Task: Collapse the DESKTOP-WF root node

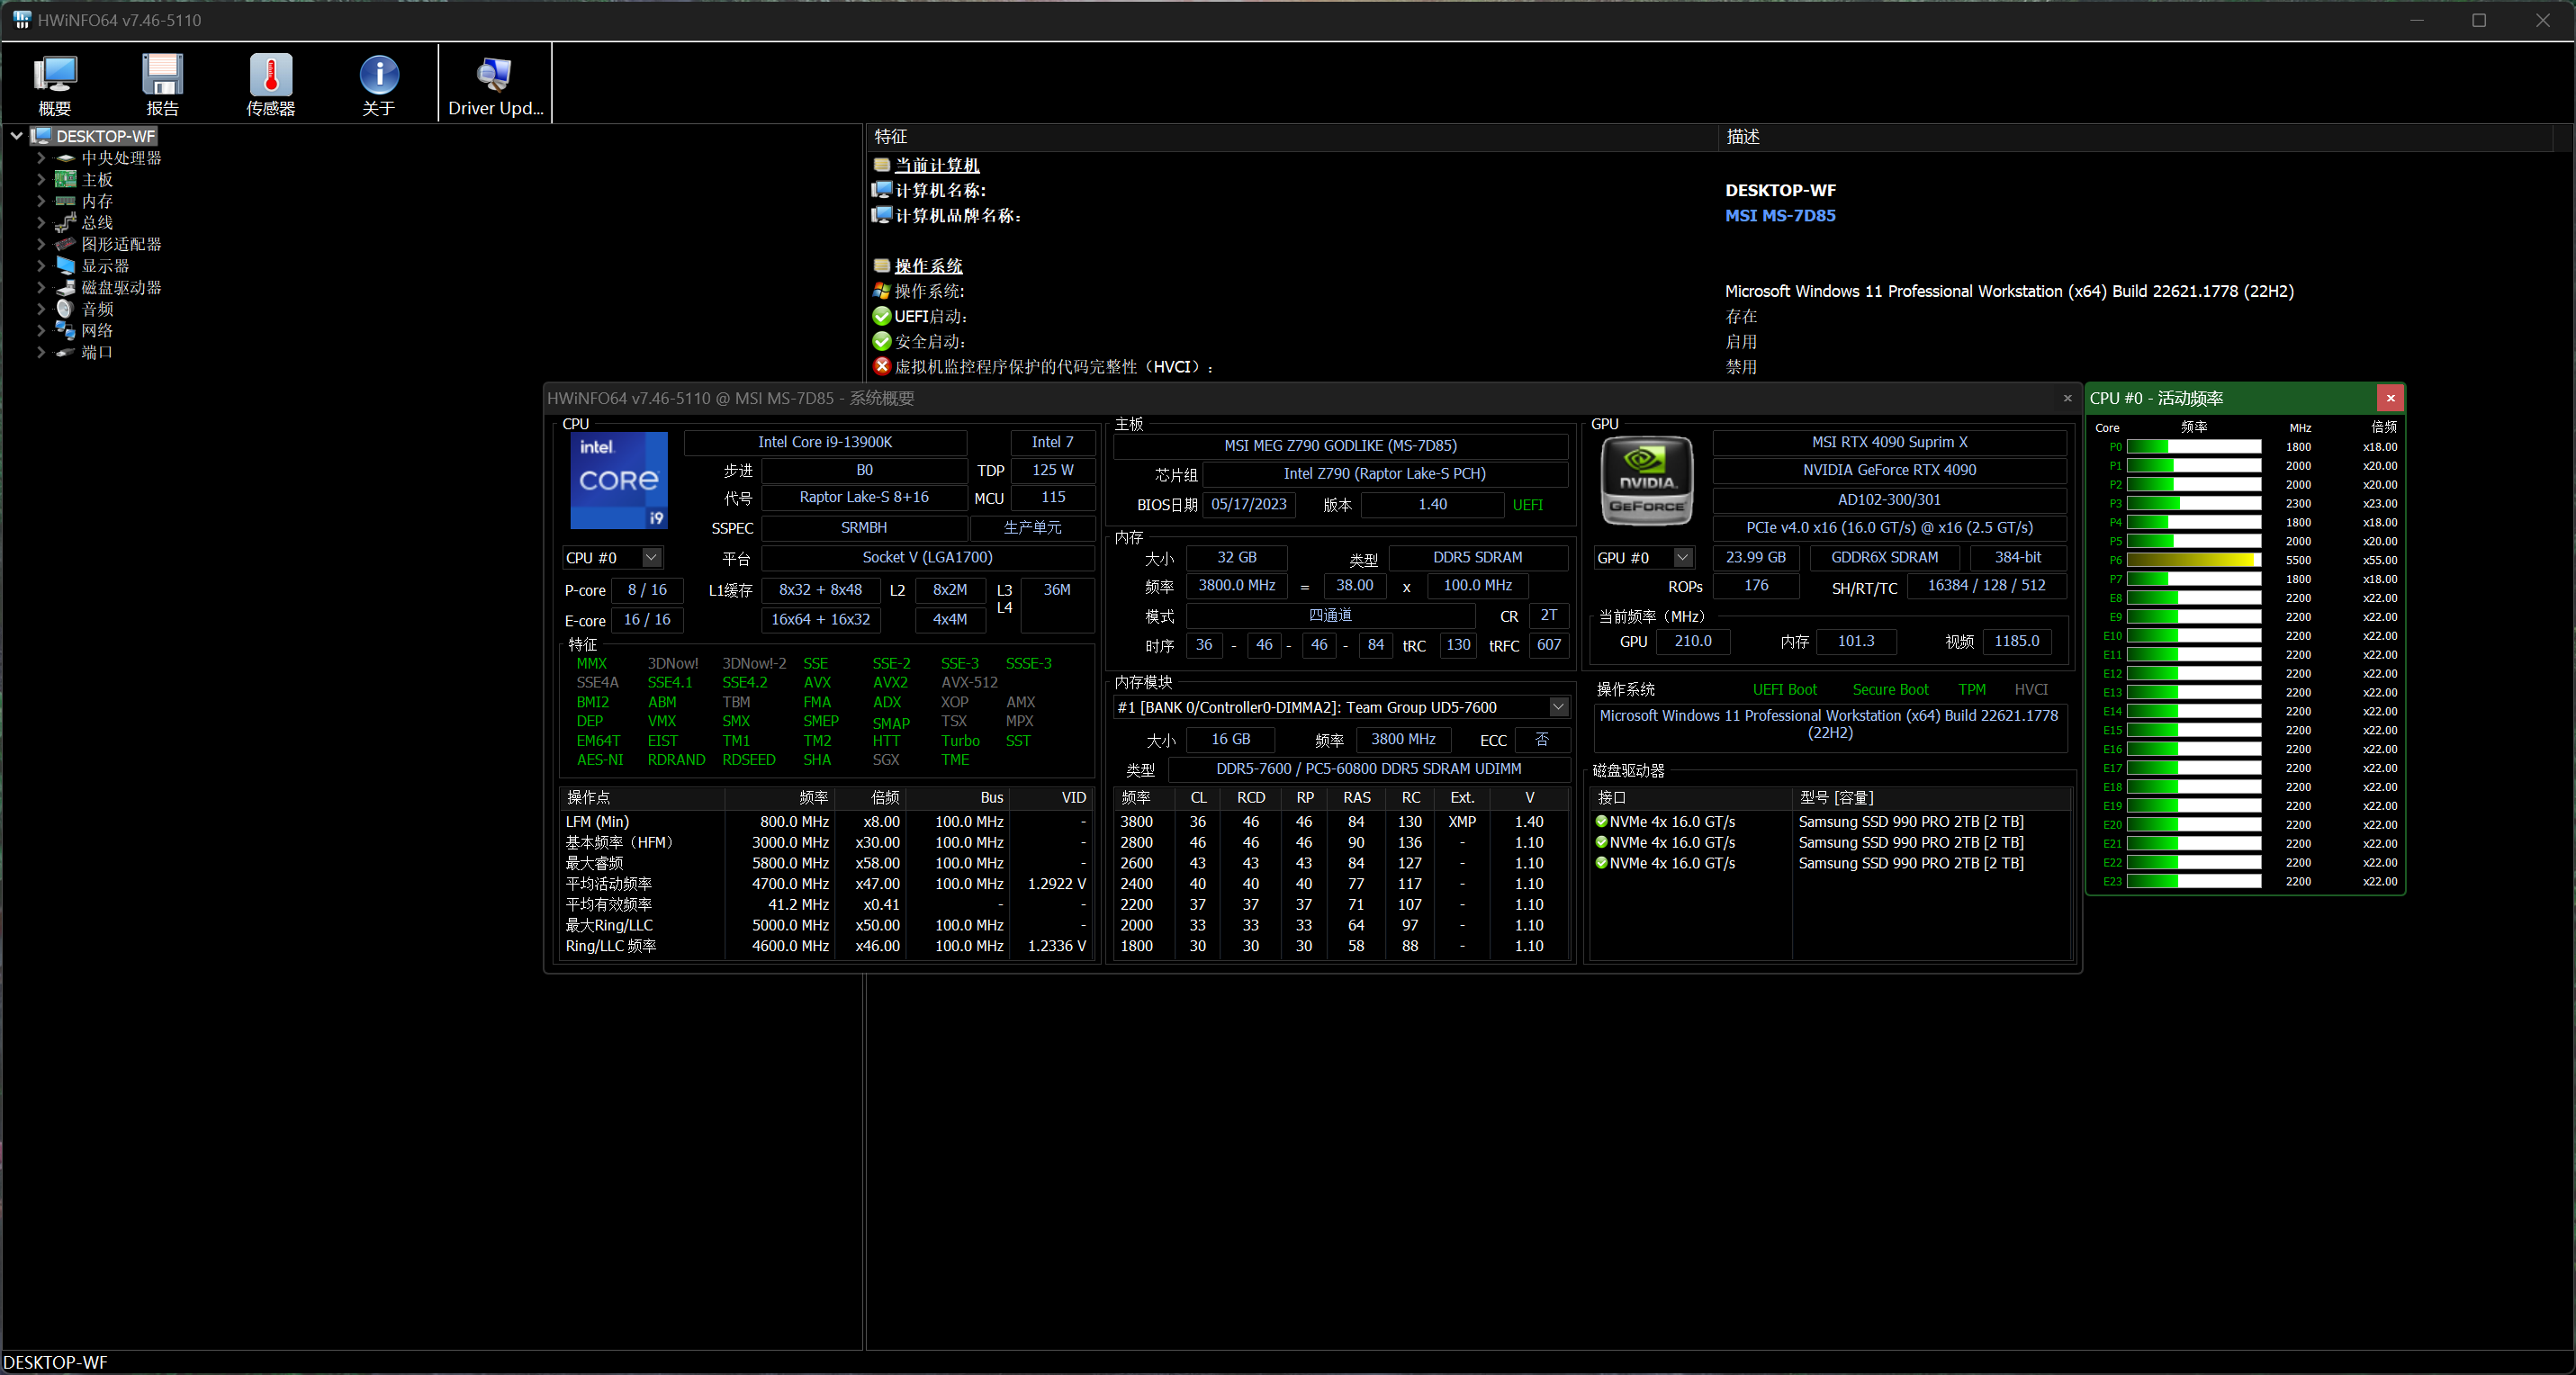Action: click(17, 136)
